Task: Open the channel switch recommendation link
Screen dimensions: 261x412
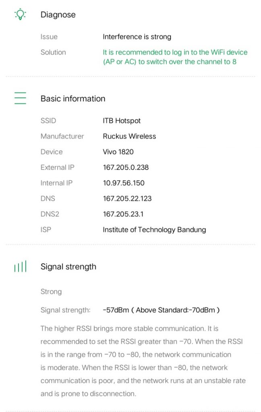Action: tap(175, 57)
